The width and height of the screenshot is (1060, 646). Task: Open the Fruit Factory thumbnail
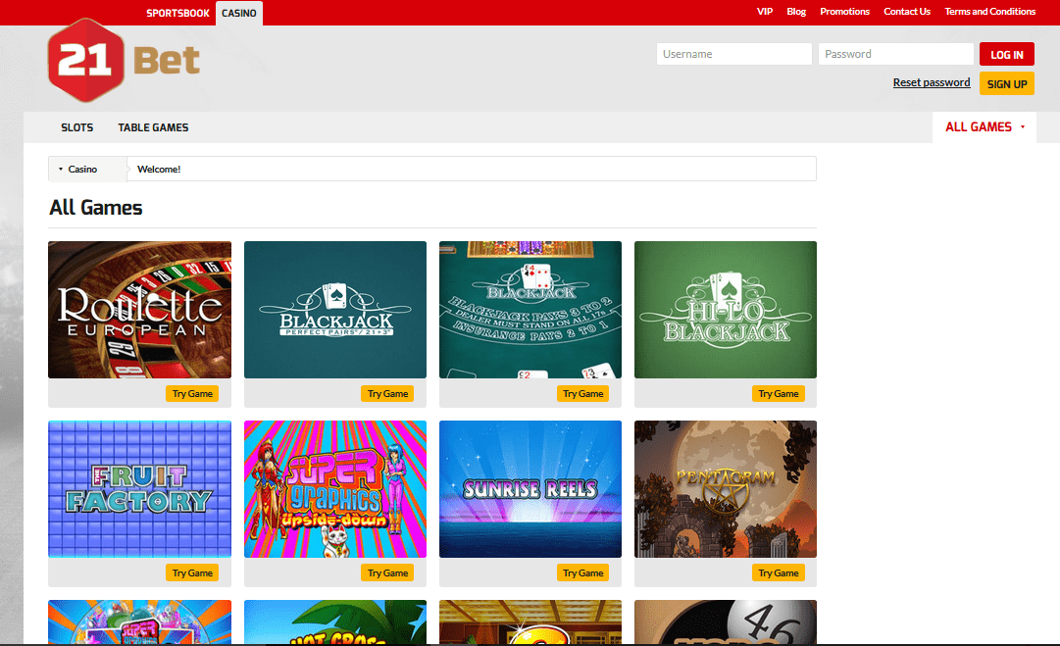pos(140,489)
